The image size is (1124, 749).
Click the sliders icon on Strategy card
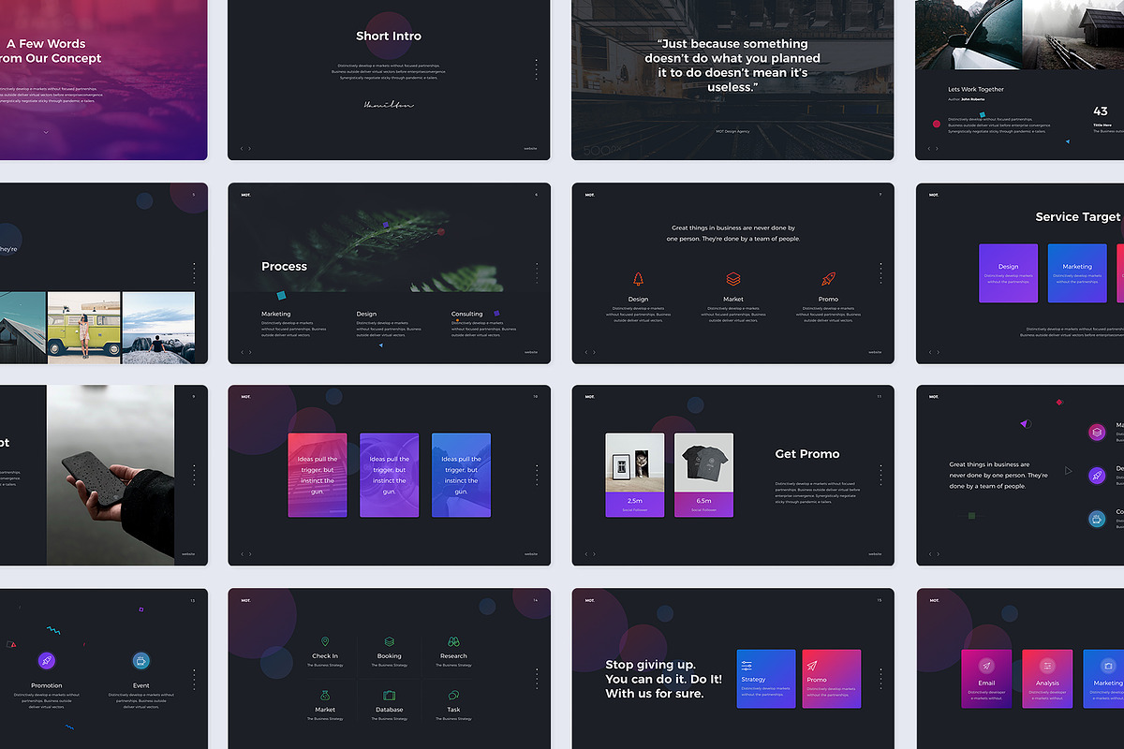(747, 665)
